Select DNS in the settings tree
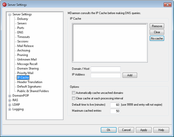The height and width of the screenshot is (137, 174). coord(20,32)
